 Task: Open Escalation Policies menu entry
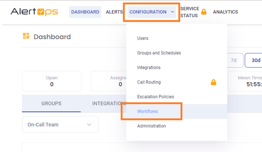tap(177, 97)
